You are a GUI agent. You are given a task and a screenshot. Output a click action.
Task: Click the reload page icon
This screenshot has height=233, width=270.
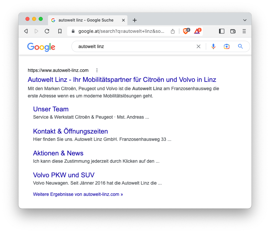(x=47, y=31)
